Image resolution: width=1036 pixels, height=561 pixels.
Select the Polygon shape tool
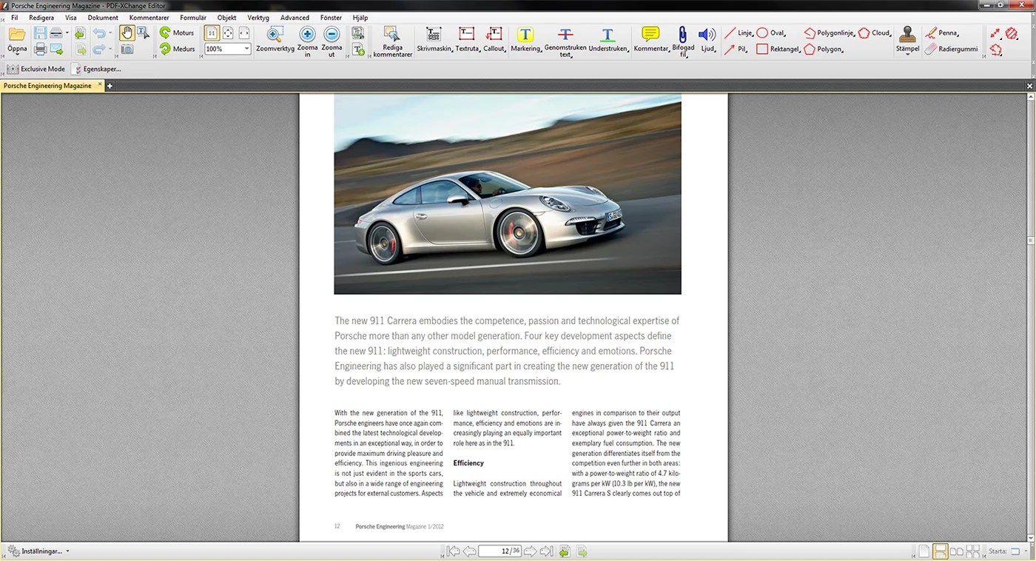coord(824,50)
